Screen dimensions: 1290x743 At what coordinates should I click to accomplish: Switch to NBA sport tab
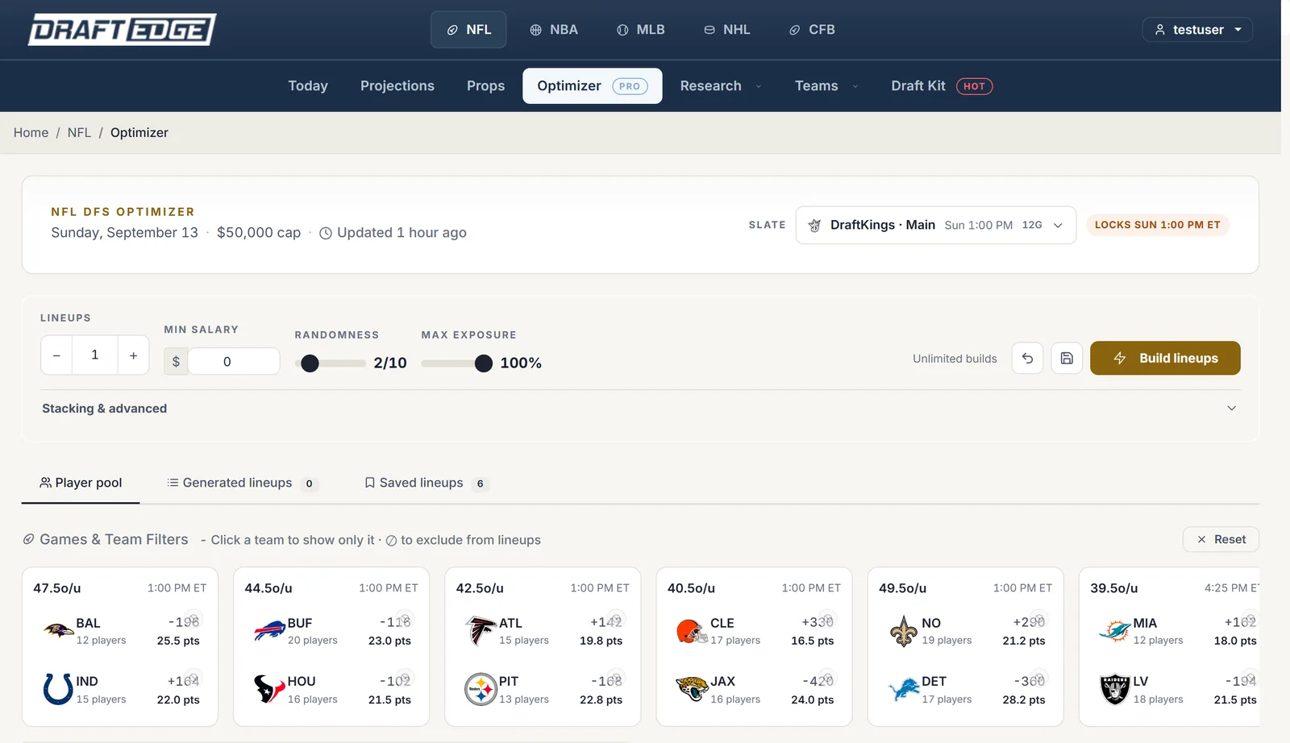pyautogui.click(x=554, y=30)
